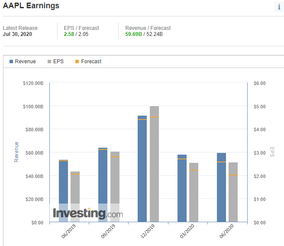Click the 03/2020 EPS forecast marker
This screenshot has height=246, width=284.
point(194,170)
